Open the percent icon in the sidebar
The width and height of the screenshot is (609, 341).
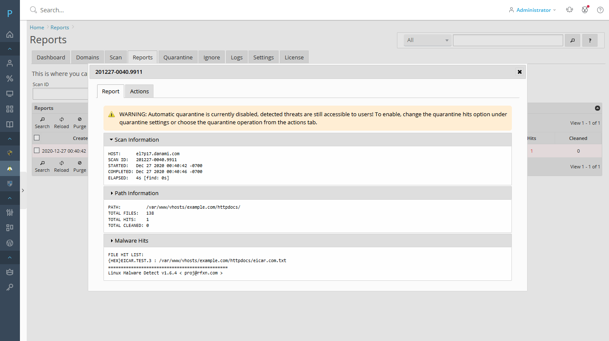tap(10, 78)
